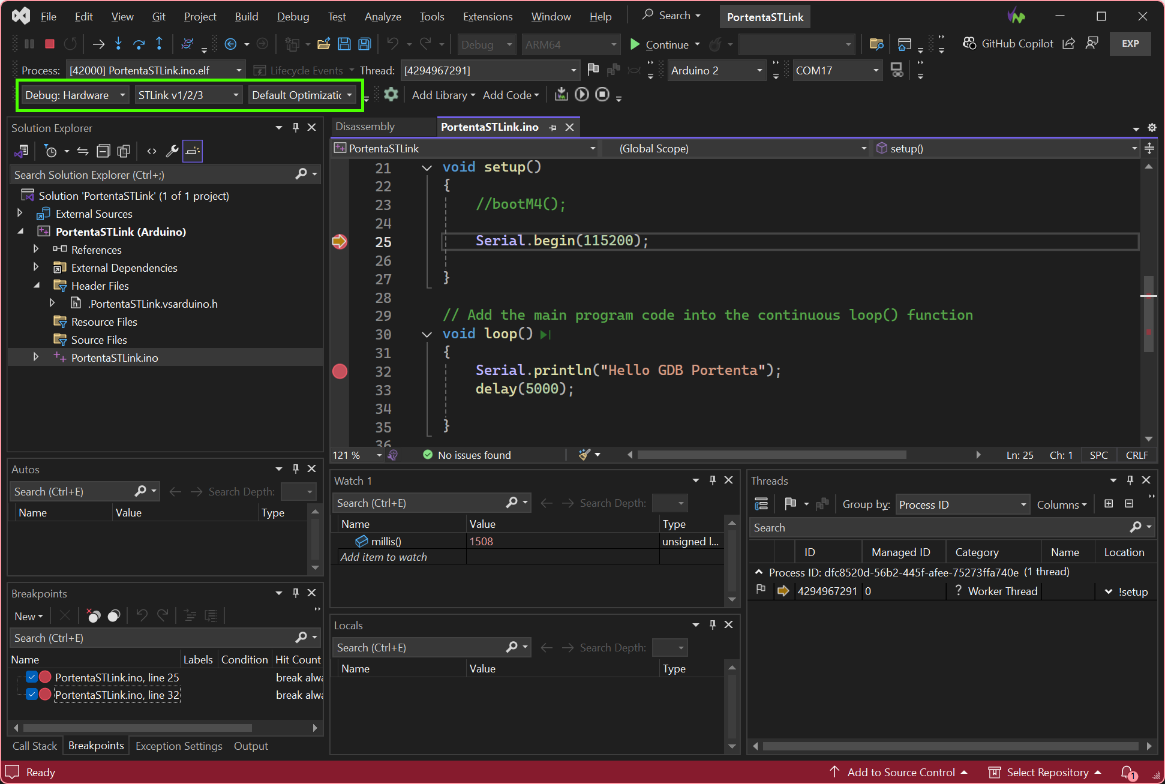Expand the External Sources tree node
The image size is (1165, 784).
coord(20,214)
